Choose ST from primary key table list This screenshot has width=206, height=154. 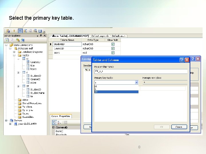(116, 92)
